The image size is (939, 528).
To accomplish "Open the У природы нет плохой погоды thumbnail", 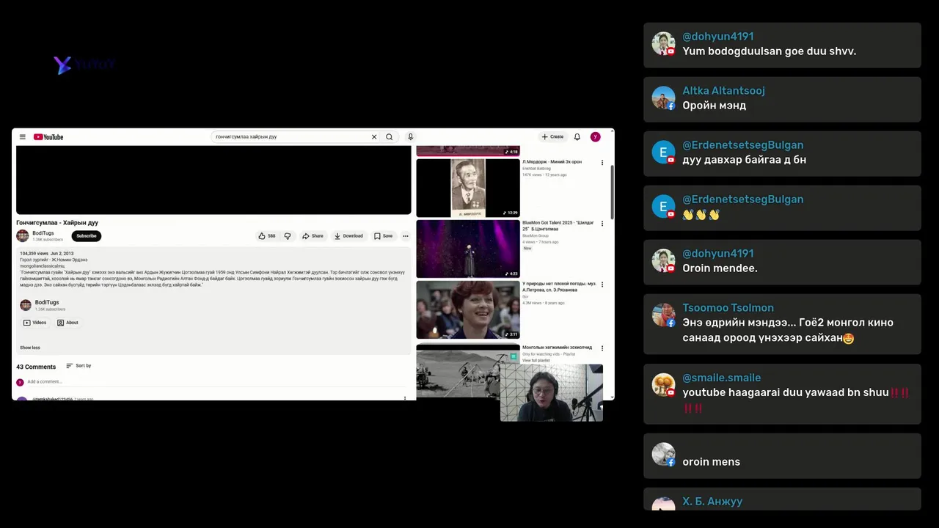I will click(468, 309).
